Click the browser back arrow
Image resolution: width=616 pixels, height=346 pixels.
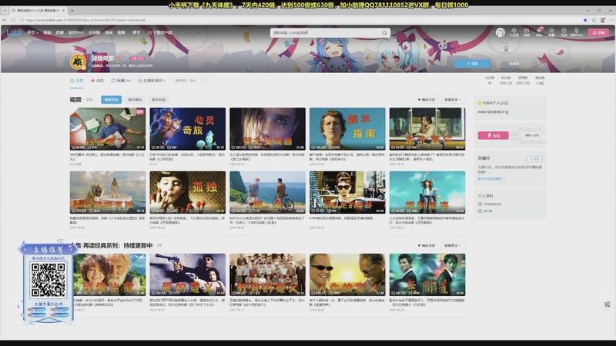click(x=6, y=20)
